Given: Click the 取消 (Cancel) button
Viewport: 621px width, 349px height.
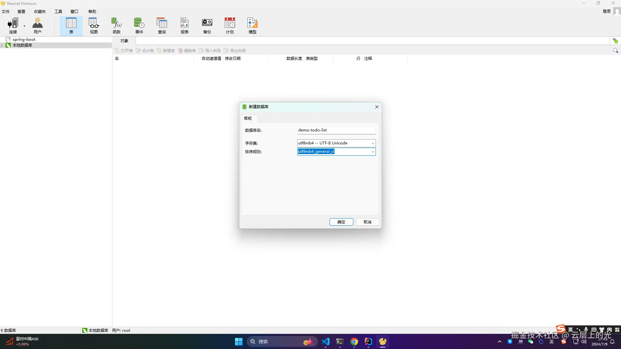Looking at the screenshot, I should coord(367,222).
